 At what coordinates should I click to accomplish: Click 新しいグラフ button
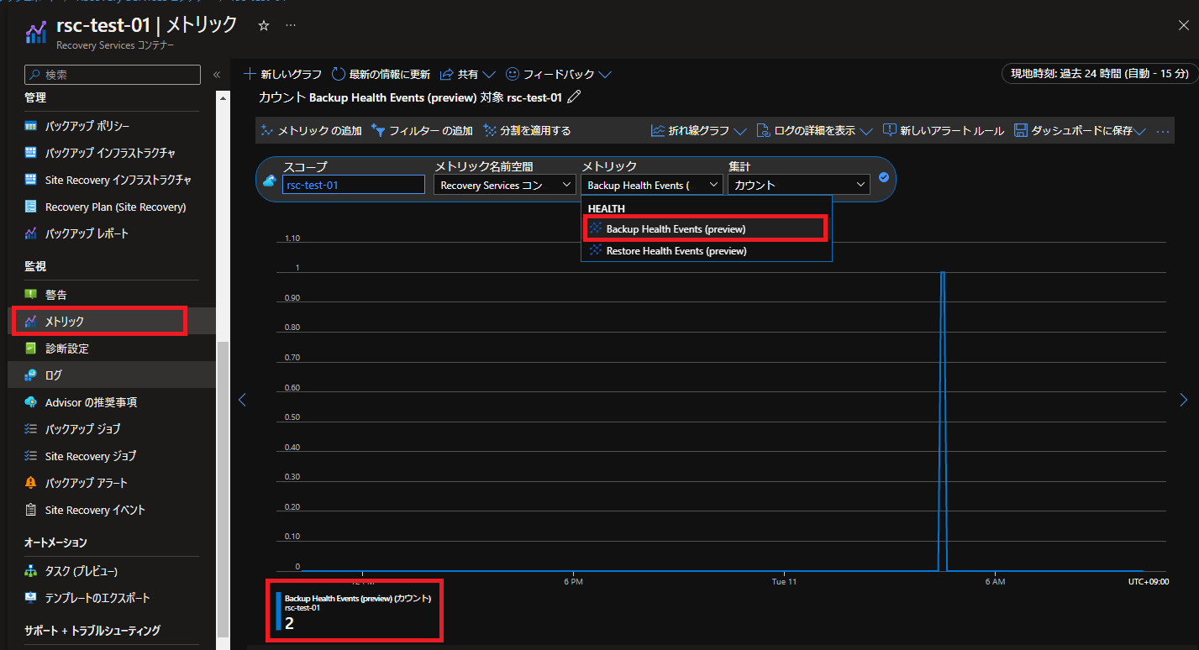pyautogui.click(x=283, y=75)
